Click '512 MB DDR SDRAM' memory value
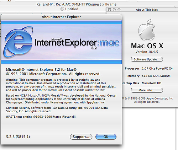178x150 pixels. 156,76
